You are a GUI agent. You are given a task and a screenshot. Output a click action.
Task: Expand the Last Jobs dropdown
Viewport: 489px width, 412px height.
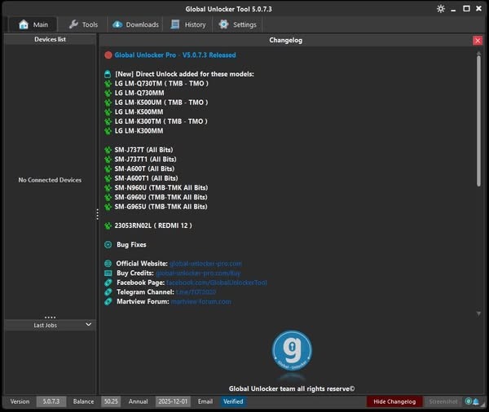[89, 325]
